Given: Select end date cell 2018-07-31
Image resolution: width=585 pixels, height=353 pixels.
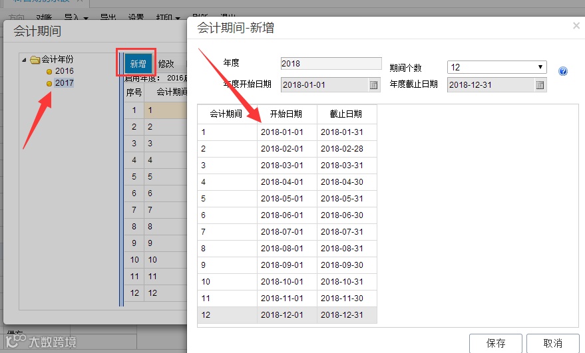Looking at the screenshot, I should point(347,232).
